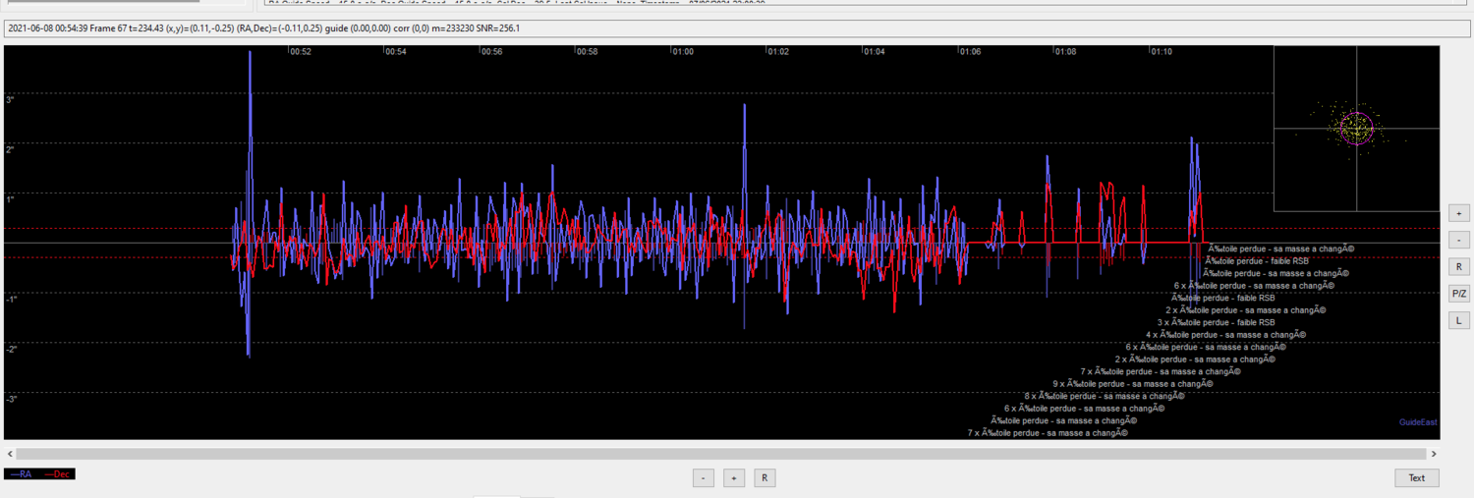The height and width of the screenshot is (498, 1474).
Task: Click the 01:00 time marker
Action: (x=682, y=51)
